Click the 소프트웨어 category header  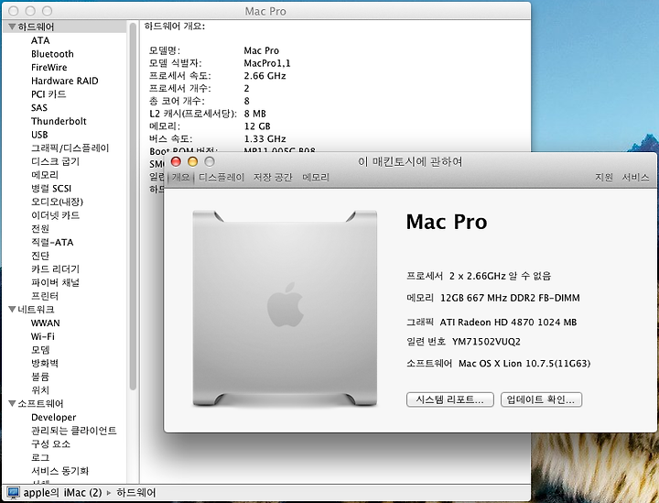click(x=40, y=404)
